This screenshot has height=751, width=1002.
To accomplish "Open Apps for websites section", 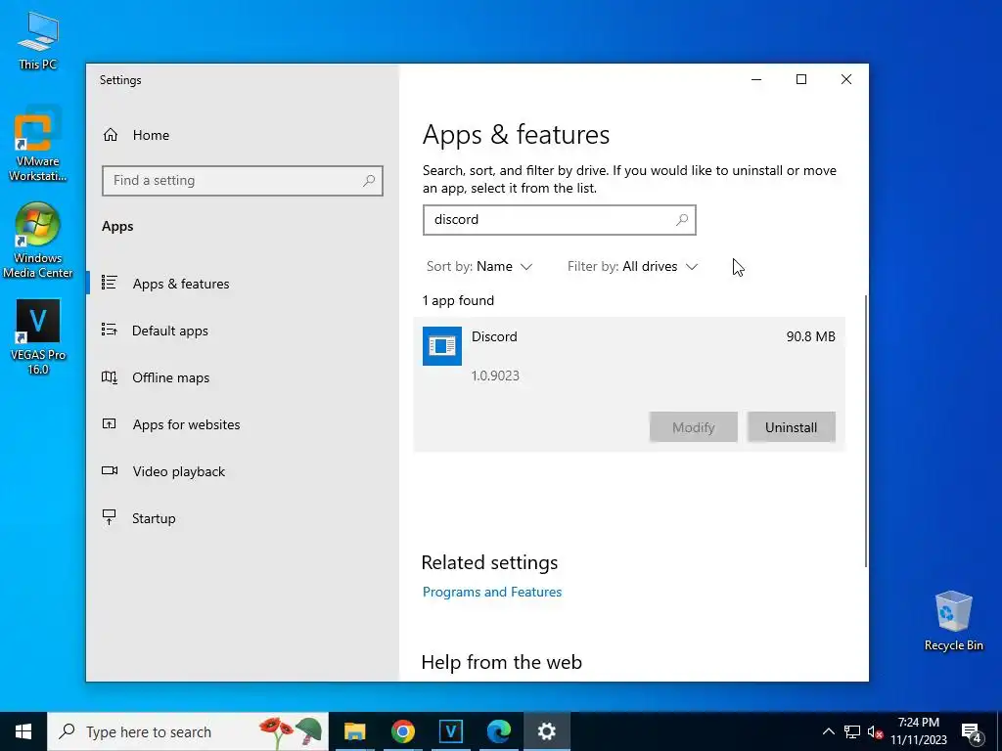I will click(x=186, y=424).
